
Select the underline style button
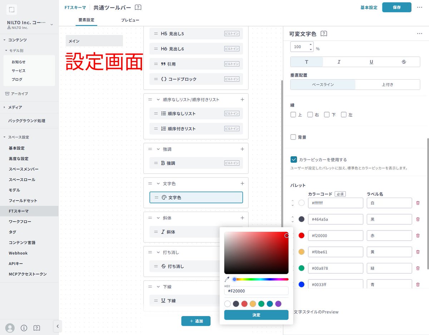pyautogui.click(x=371, y=62)
